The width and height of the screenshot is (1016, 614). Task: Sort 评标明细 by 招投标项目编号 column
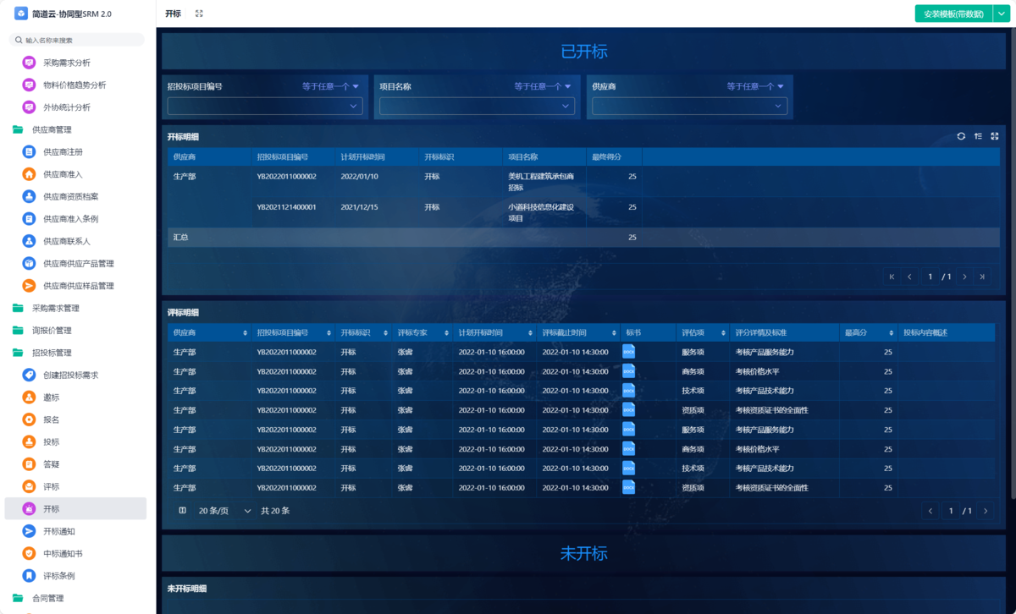329,333
